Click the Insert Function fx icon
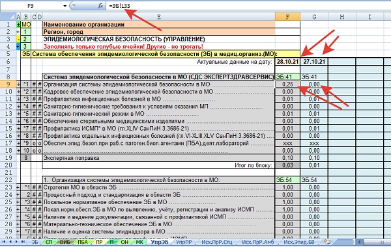This screenshot has width=391, height=247. 100,5
